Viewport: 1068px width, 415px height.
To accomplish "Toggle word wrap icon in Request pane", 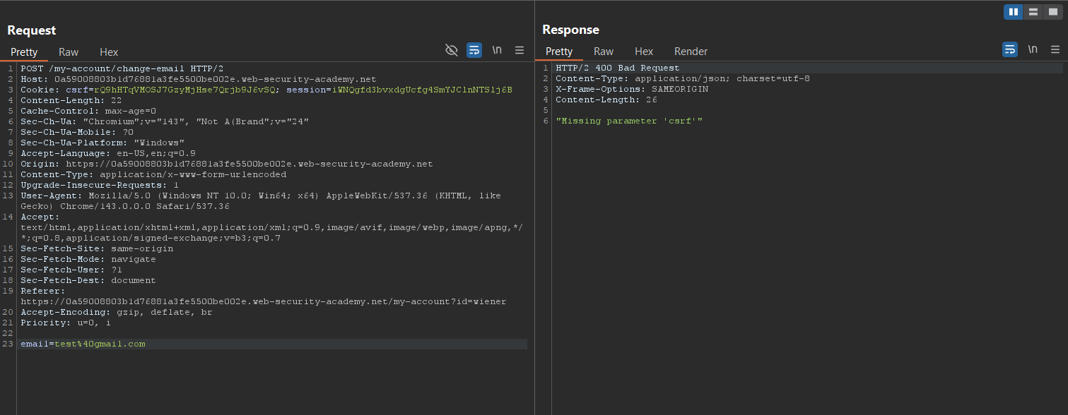I will point(474,49).
